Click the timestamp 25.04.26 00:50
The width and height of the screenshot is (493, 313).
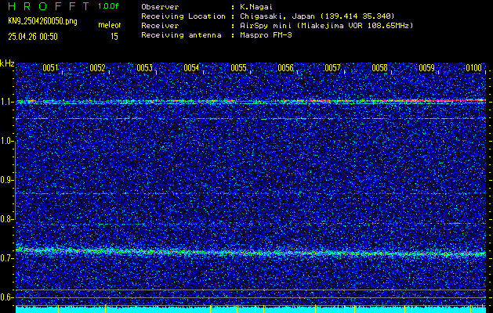tap(33, 37)
